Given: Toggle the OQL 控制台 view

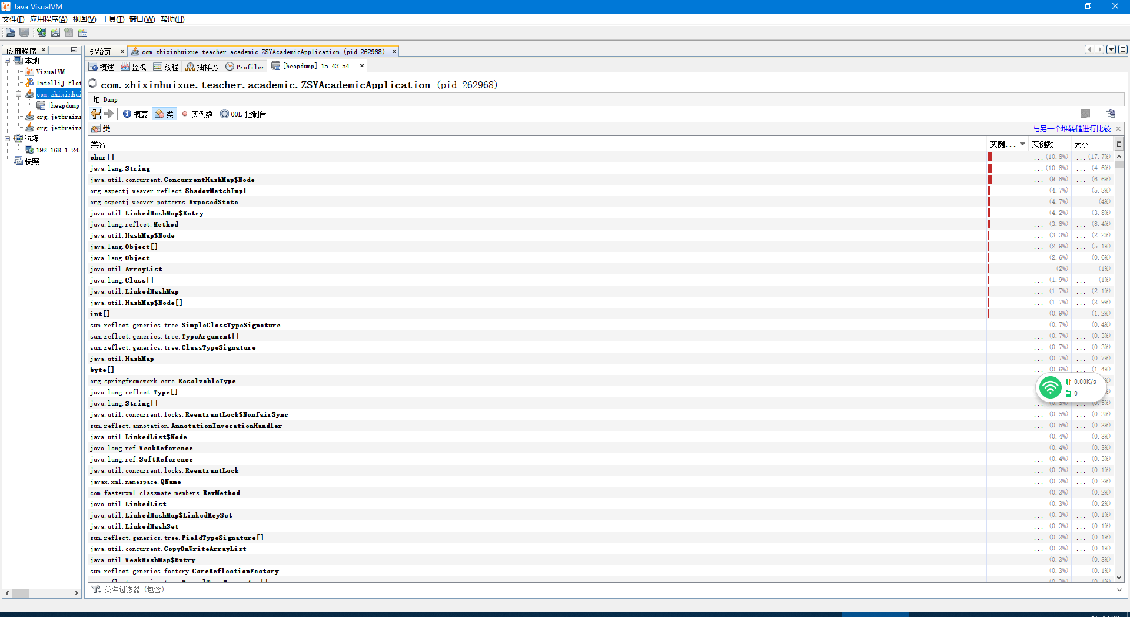Looking at the screenshot, I should pyautogui.click(x=243, y=114).
